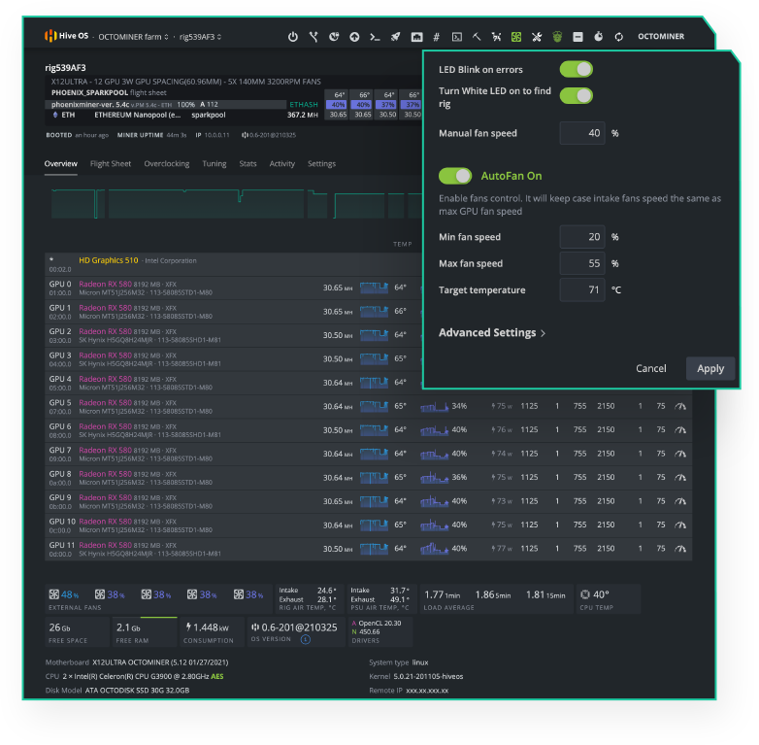Click the Min fan speed field
Screen dimensions: 759x745
coord(582,237)
